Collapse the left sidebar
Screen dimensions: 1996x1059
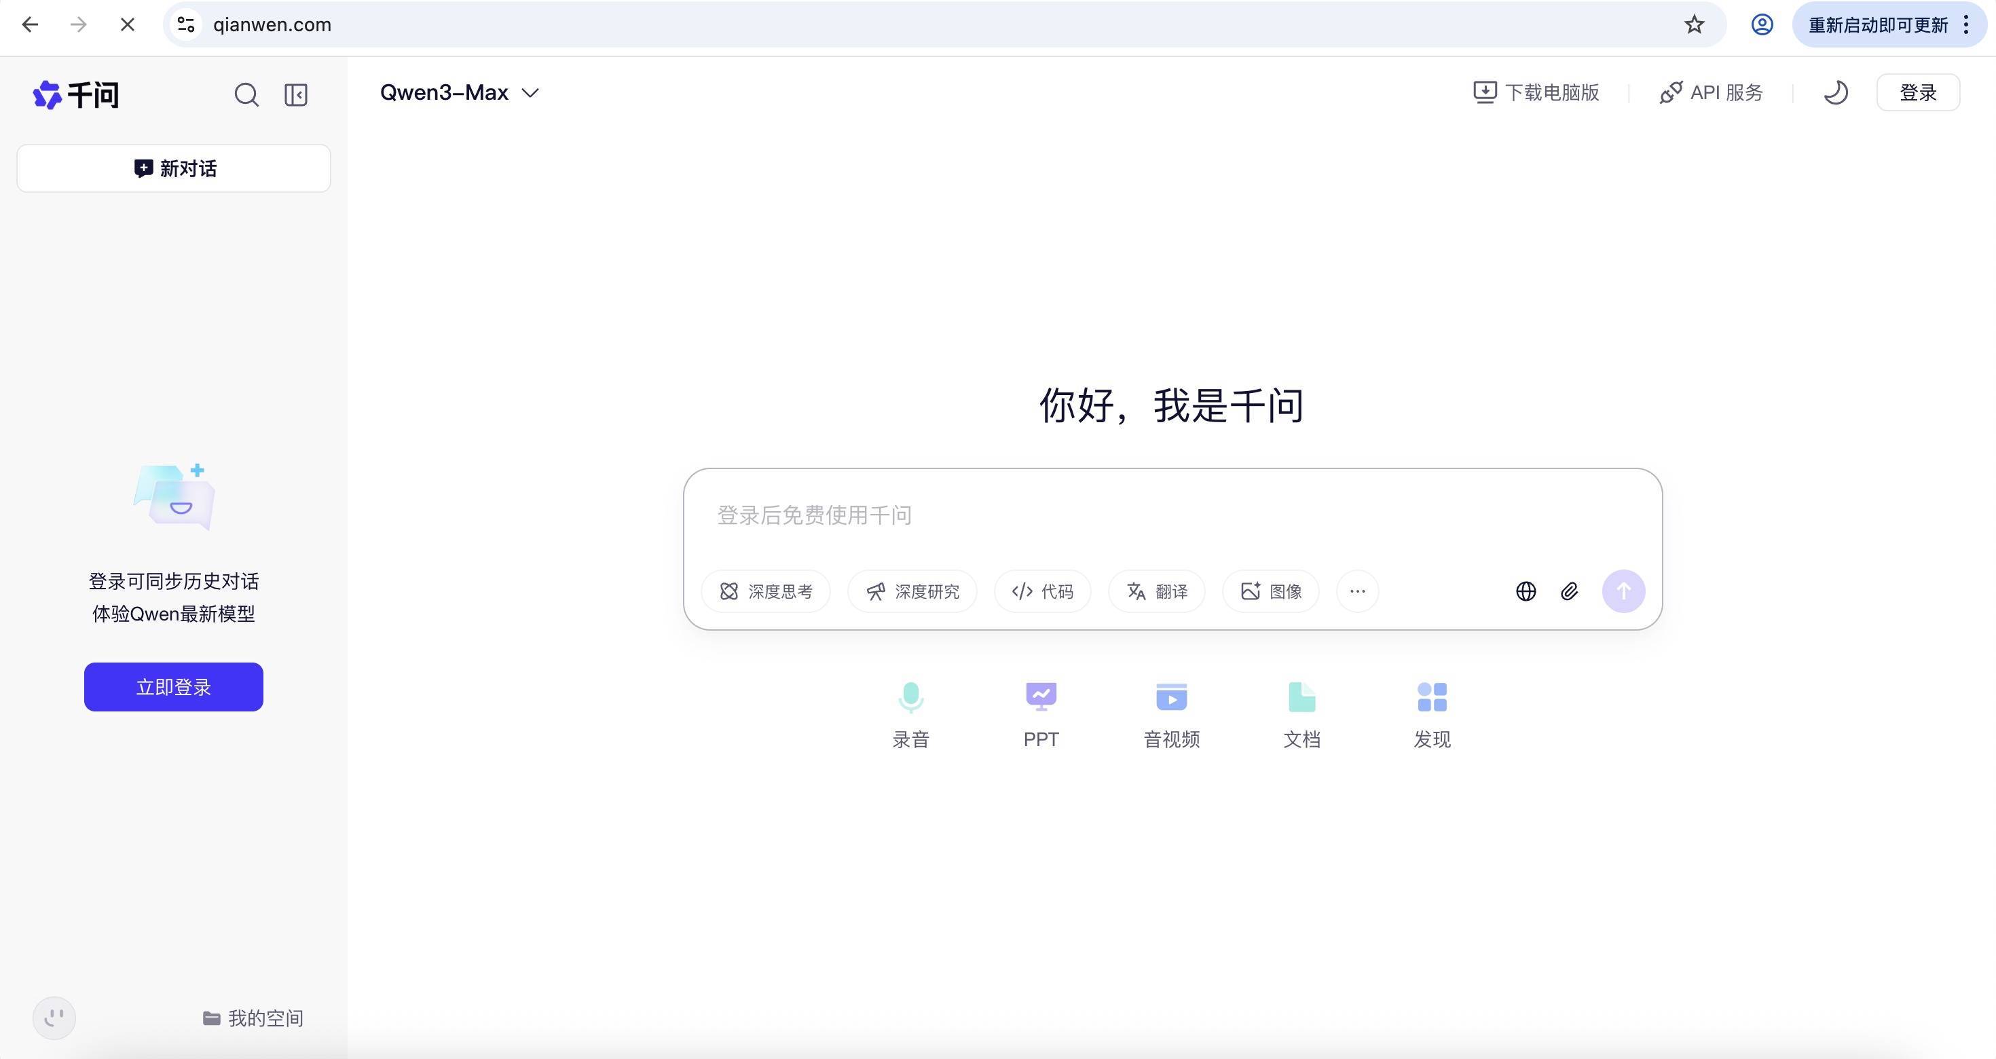tap(295, 94)
